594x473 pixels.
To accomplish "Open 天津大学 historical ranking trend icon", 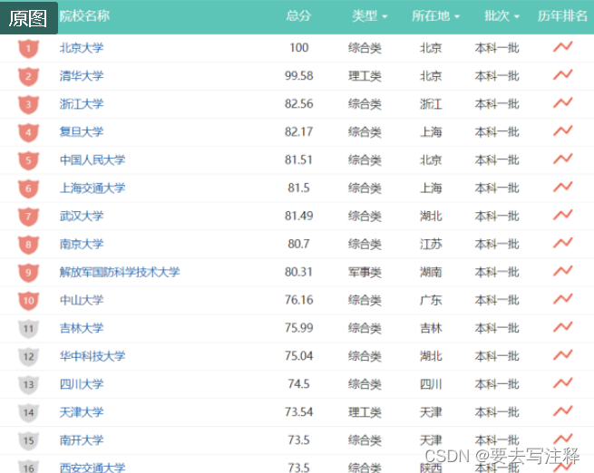I will pyautogui.click(x=562, y=411).
